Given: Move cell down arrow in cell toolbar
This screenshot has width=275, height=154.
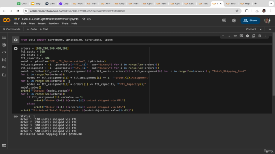Looking at the screenshot, I should point(229,36).
